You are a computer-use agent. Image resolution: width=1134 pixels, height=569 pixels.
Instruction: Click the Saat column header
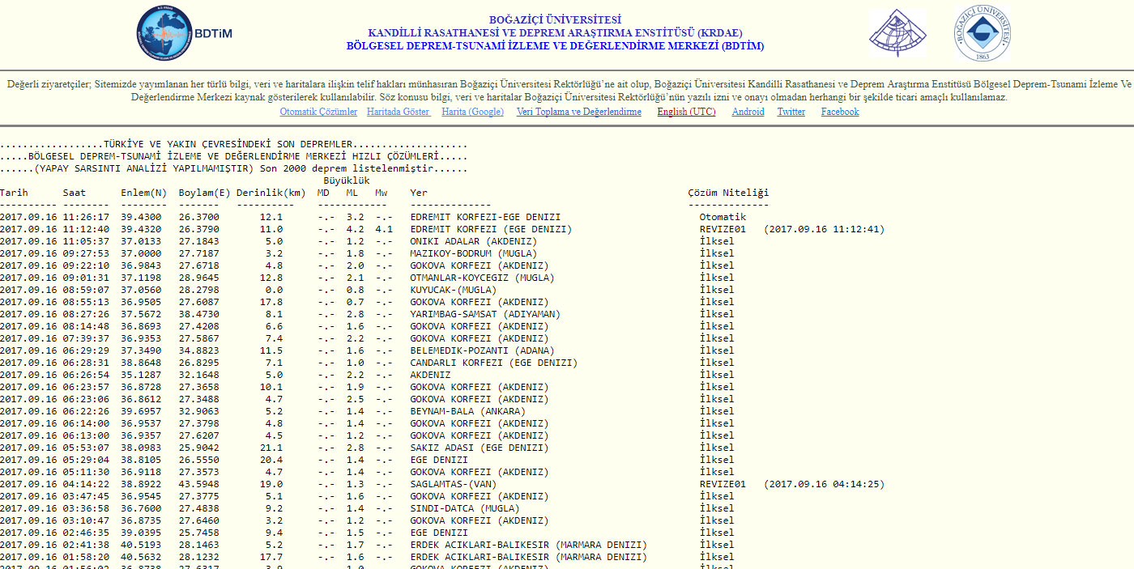(75, 193)
